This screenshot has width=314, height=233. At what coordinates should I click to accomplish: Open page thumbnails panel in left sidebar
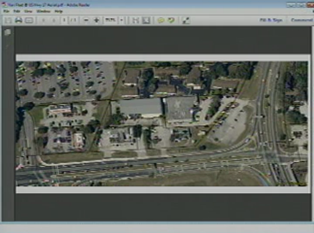point(8,32)
